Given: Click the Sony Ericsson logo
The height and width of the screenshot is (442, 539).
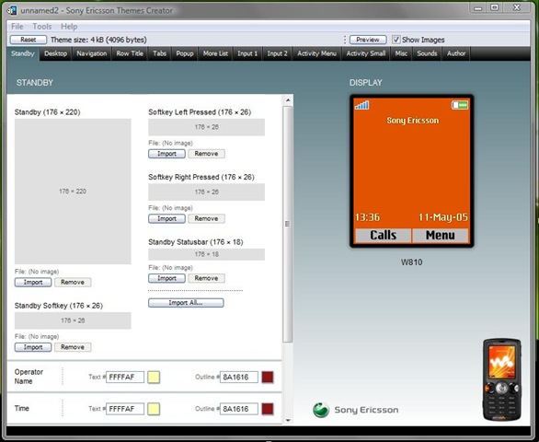Looking at the screenshot, I should [356, 410].
